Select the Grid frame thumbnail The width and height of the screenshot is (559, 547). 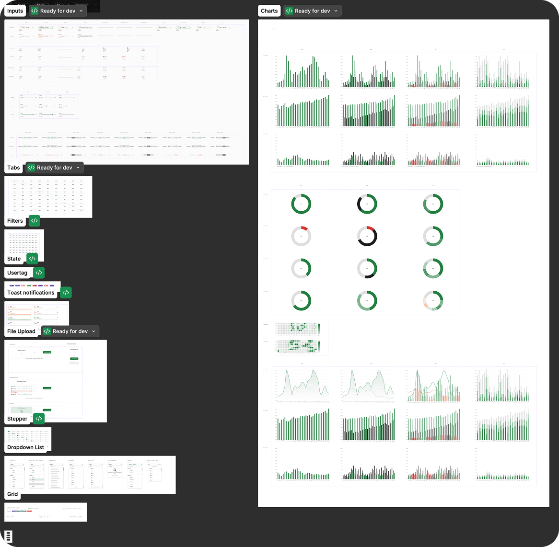click(x=46, y=512)
